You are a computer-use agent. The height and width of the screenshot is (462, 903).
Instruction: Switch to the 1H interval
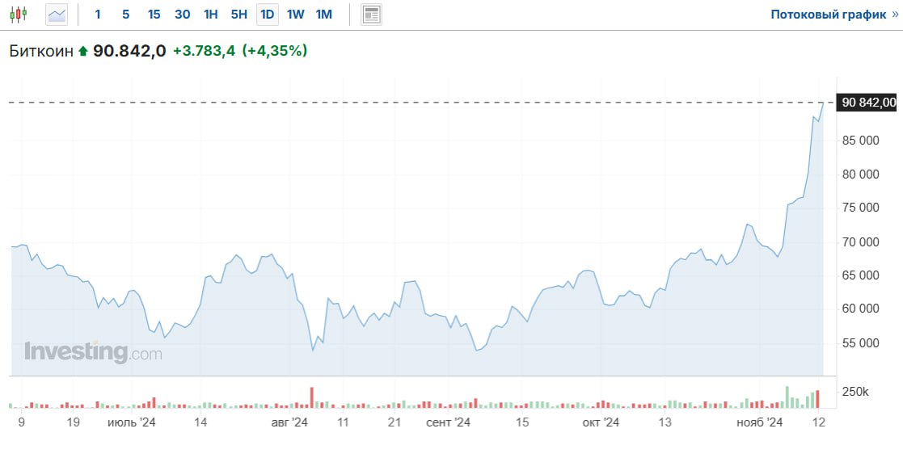(x=210, y=15)
